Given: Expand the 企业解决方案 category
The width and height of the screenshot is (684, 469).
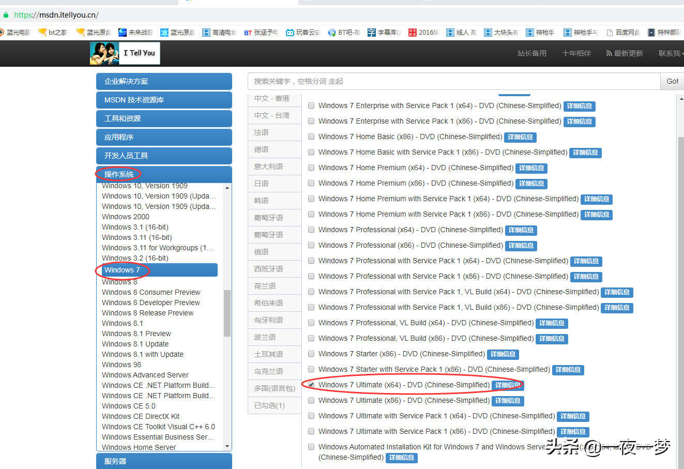Looking at the screenshot, I should [x=164, y=81].
